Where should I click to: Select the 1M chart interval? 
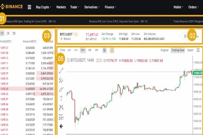(96, 50)
